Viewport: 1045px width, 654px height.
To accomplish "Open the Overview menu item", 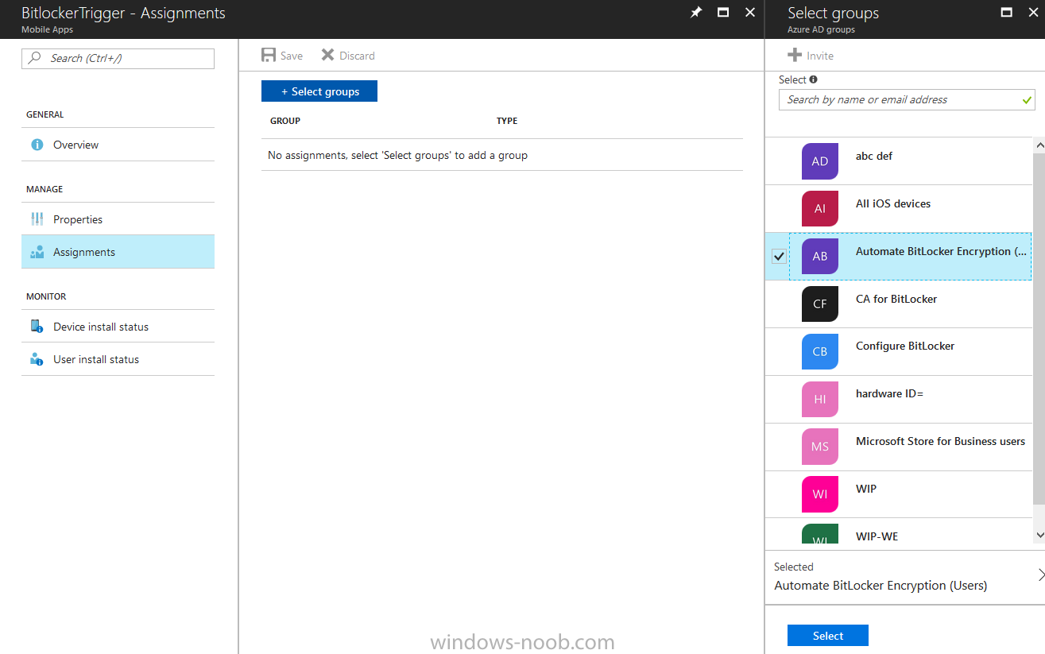I will click(118, 145).
